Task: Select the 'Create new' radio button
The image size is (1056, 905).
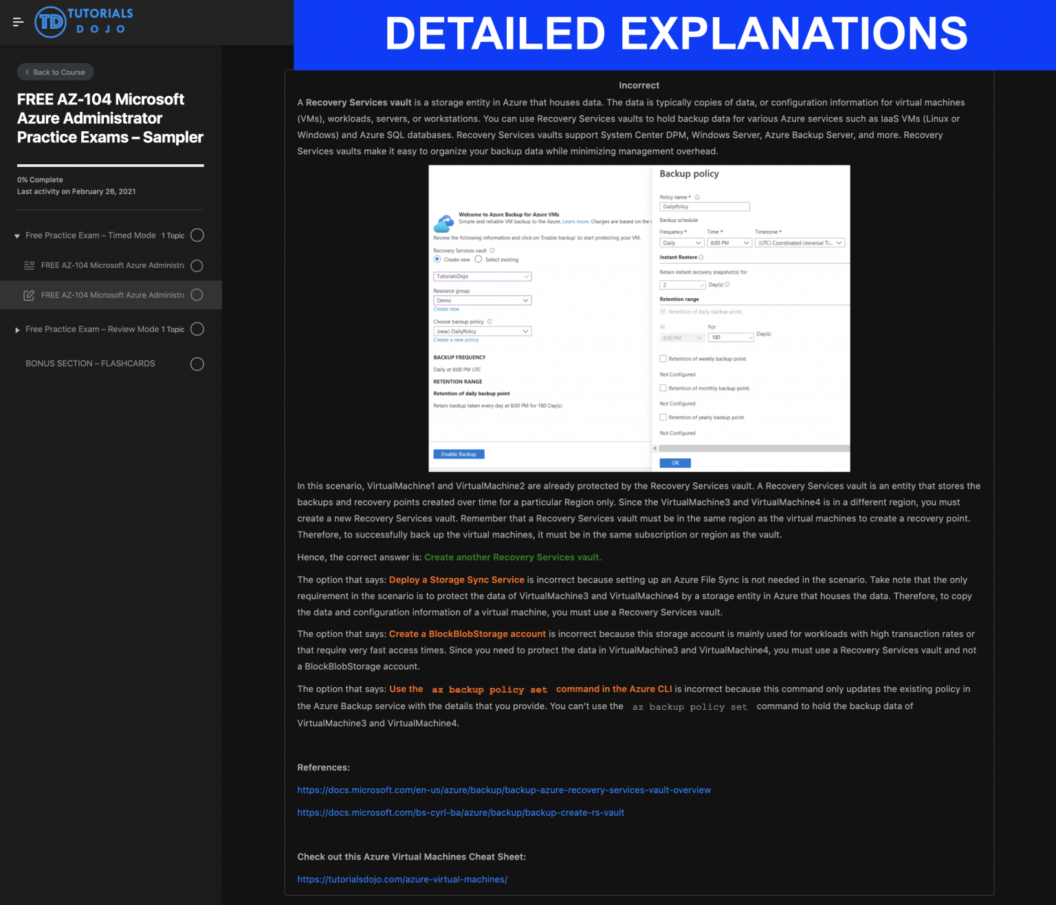Action: [x=437, y=260]
